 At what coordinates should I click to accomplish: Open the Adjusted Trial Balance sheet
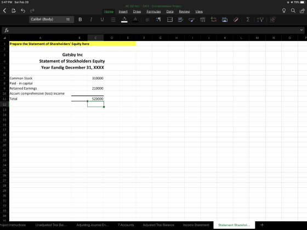pyautogui.click(x=158, y=225)
